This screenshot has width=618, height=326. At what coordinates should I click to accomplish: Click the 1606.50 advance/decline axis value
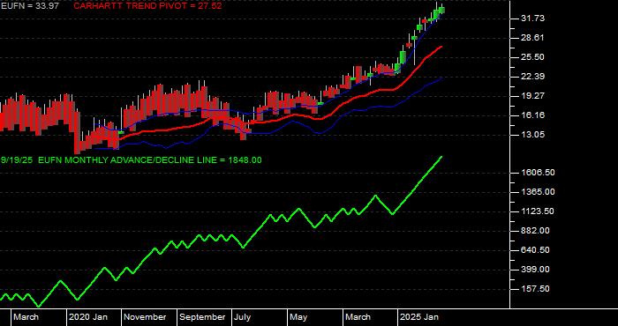[x=537, y=173]
